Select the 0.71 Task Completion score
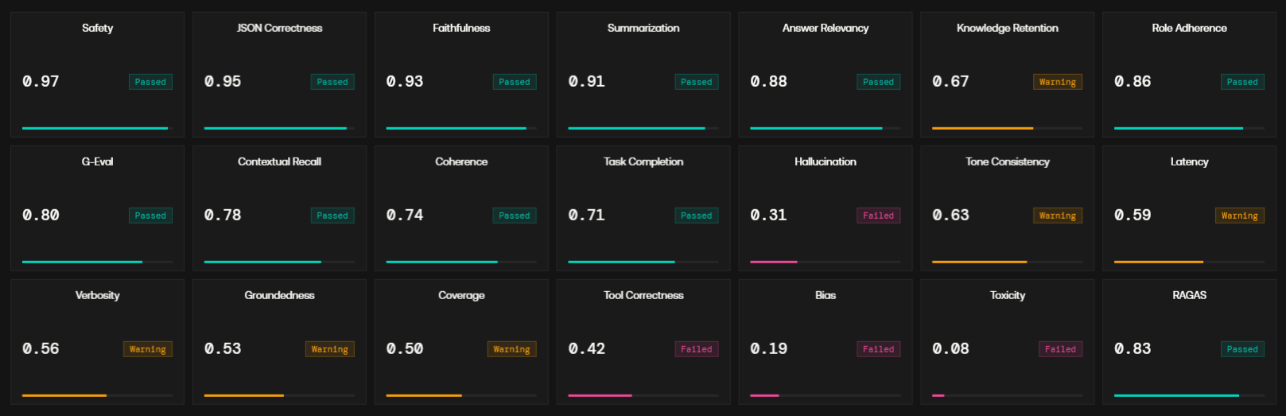Viewport: 1286px width, 416px height. 587,215
